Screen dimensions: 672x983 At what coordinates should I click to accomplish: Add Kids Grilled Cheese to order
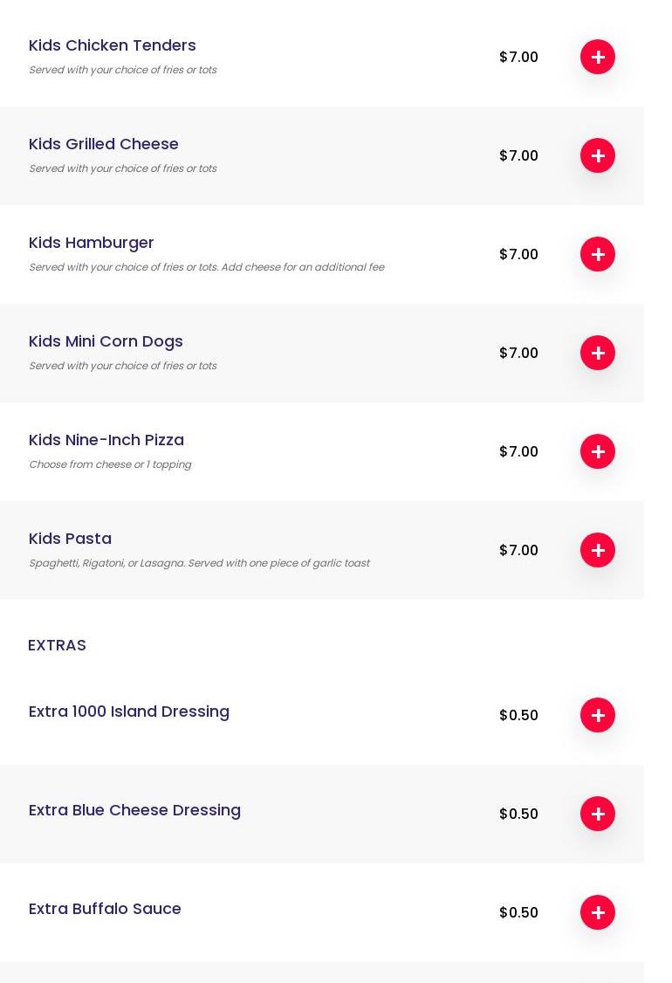598,155
